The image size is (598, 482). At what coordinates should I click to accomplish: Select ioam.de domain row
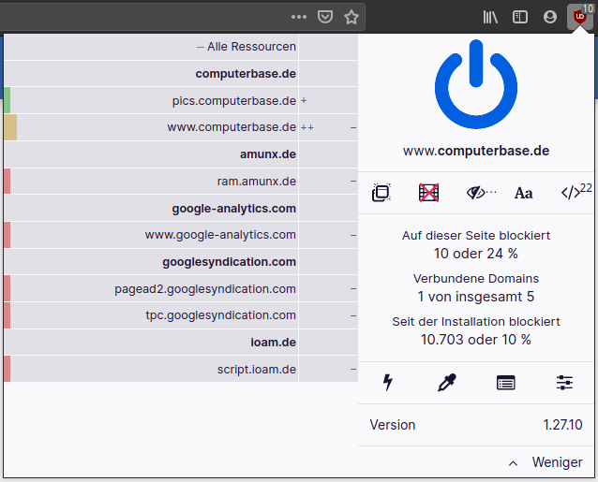(x=151, y=342)
